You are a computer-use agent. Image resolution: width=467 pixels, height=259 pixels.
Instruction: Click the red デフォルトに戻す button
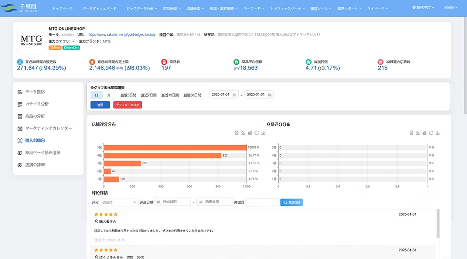[x=128, y=105]
